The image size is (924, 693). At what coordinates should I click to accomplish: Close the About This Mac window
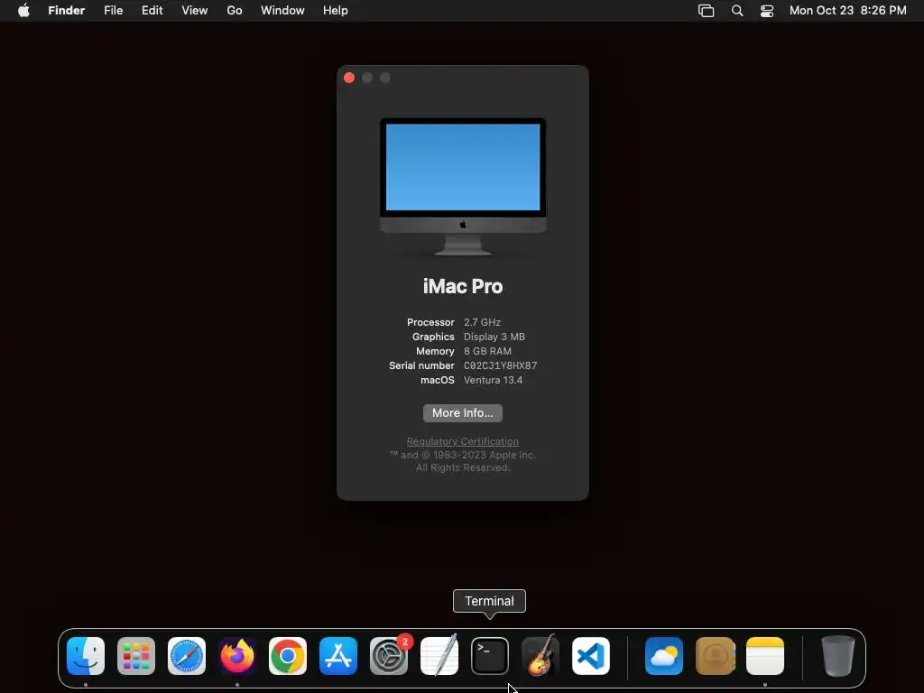click(349, 78)
